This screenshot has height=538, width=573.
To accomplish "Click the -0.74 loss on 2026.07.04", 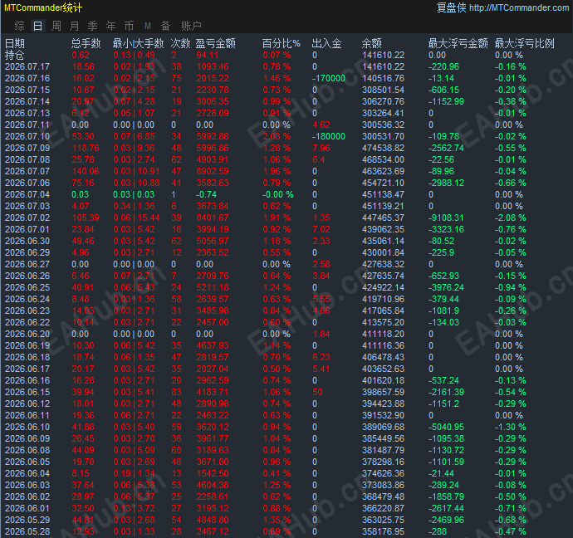I will [206, 194].
